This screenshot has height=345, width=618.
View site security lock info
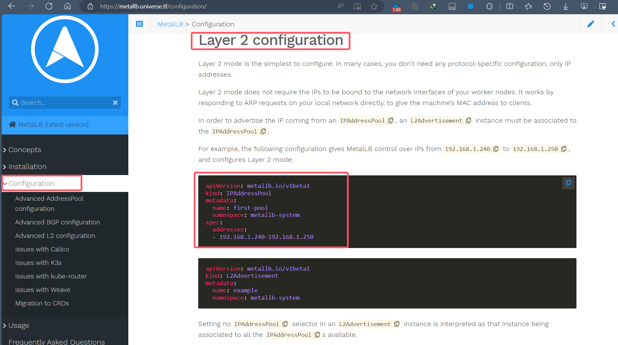(90, 6)
